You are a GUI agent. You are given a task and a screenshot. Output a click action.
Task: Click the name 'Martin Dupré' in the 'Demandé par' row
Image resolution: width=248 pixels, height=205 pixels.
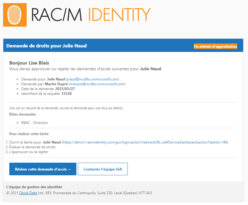click(56, 84)
